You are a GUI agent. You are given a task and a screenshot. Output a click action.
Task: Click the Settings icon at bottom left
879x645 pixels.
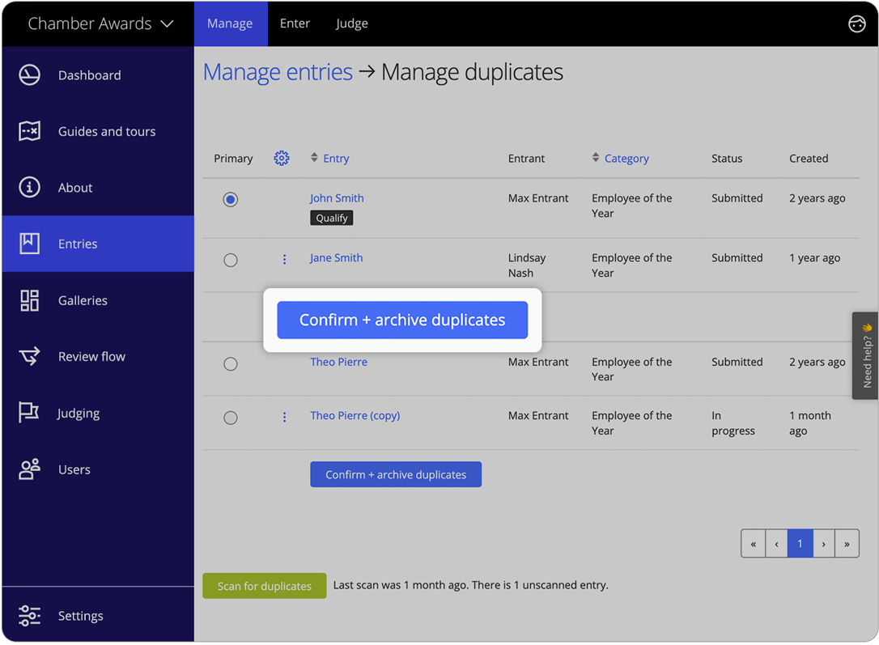click(29, 616)
